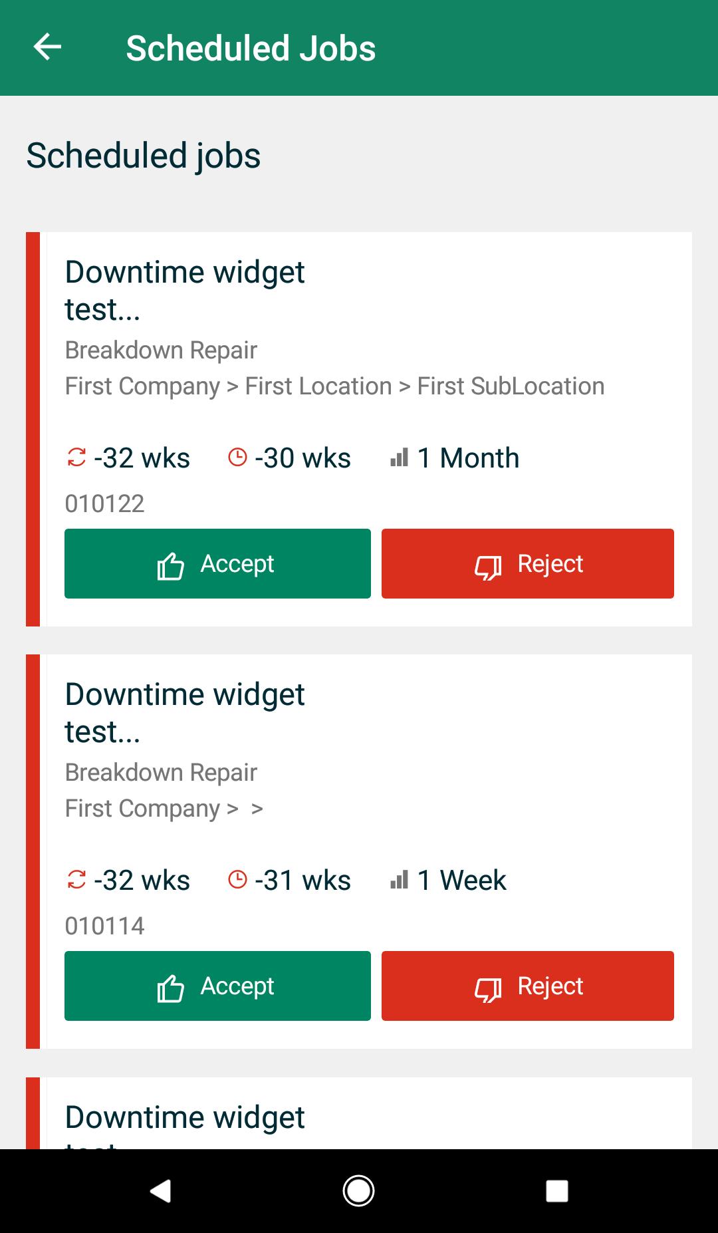Image resolution: width=718 pixels, height=1233 pixels.
Task: Go back using the header arrow
Action: coord(47,47)
